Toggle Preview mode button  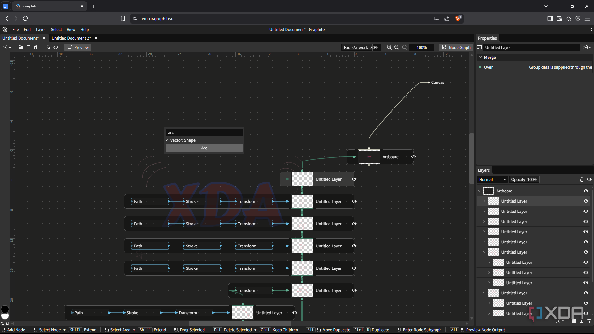click(78, 47)
